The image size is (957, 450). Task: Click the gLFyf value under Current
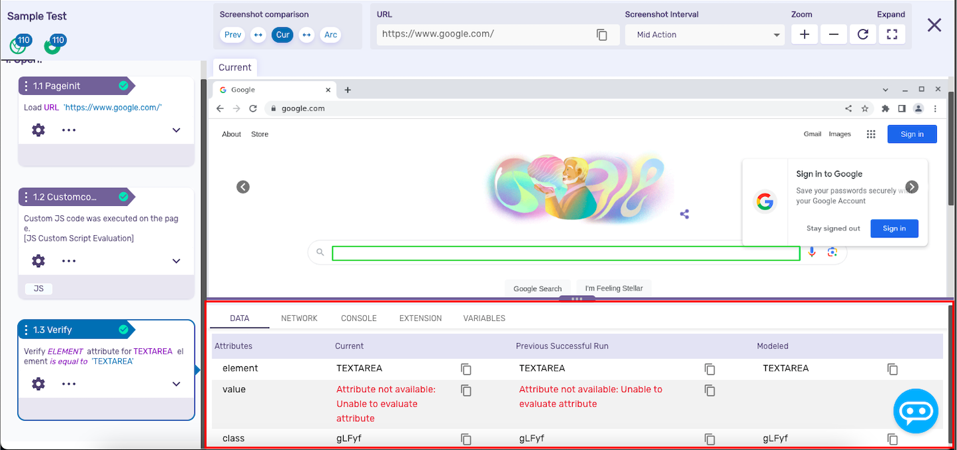pyautogui.click(x=349, y=439)
